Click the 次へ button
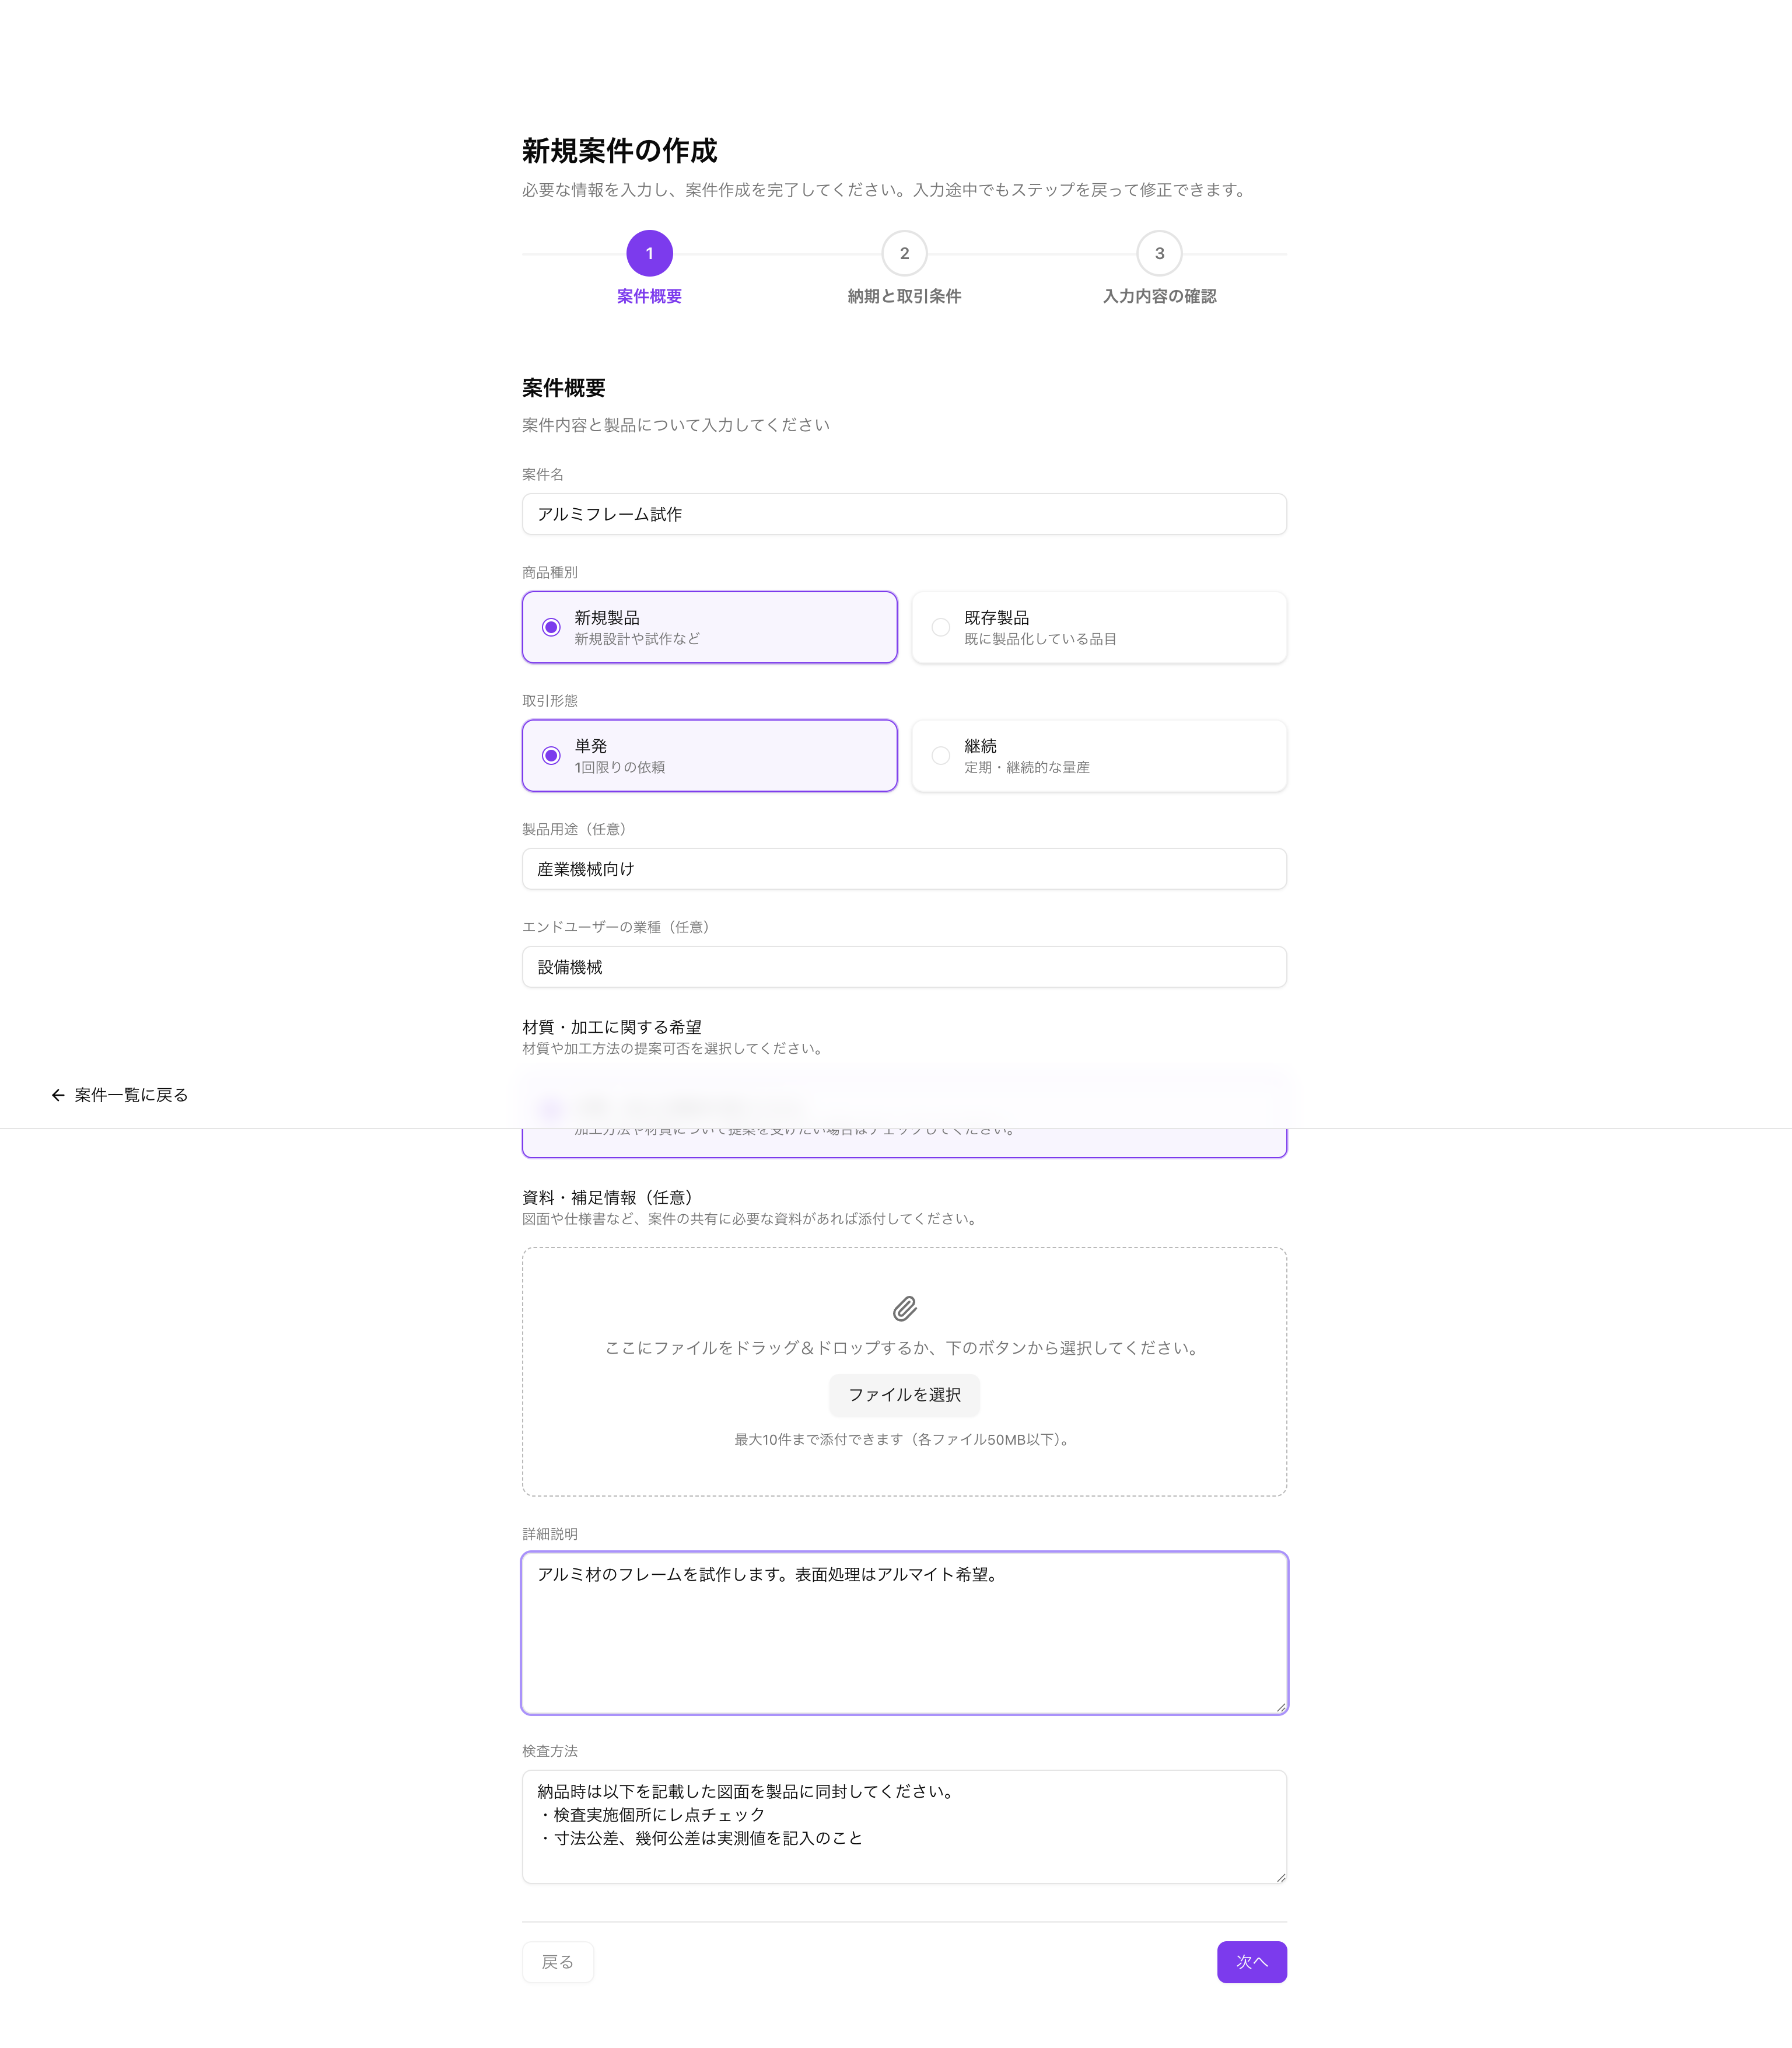 [x=1251, y=1962]
